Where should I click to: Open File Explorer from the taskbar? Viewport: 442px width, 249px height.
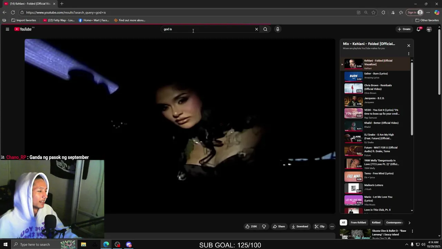tap(83, 245)
